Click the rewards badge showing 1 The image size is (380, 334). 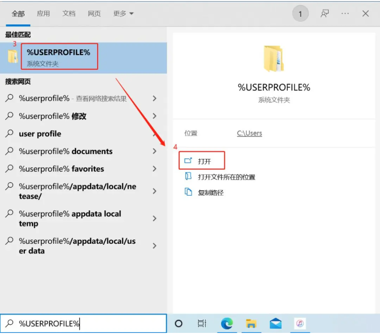(300, 14)
